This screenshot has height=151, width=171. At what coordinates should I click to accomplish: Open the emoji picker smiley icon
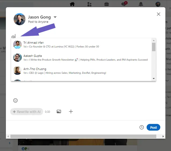[x=15, y=100]
